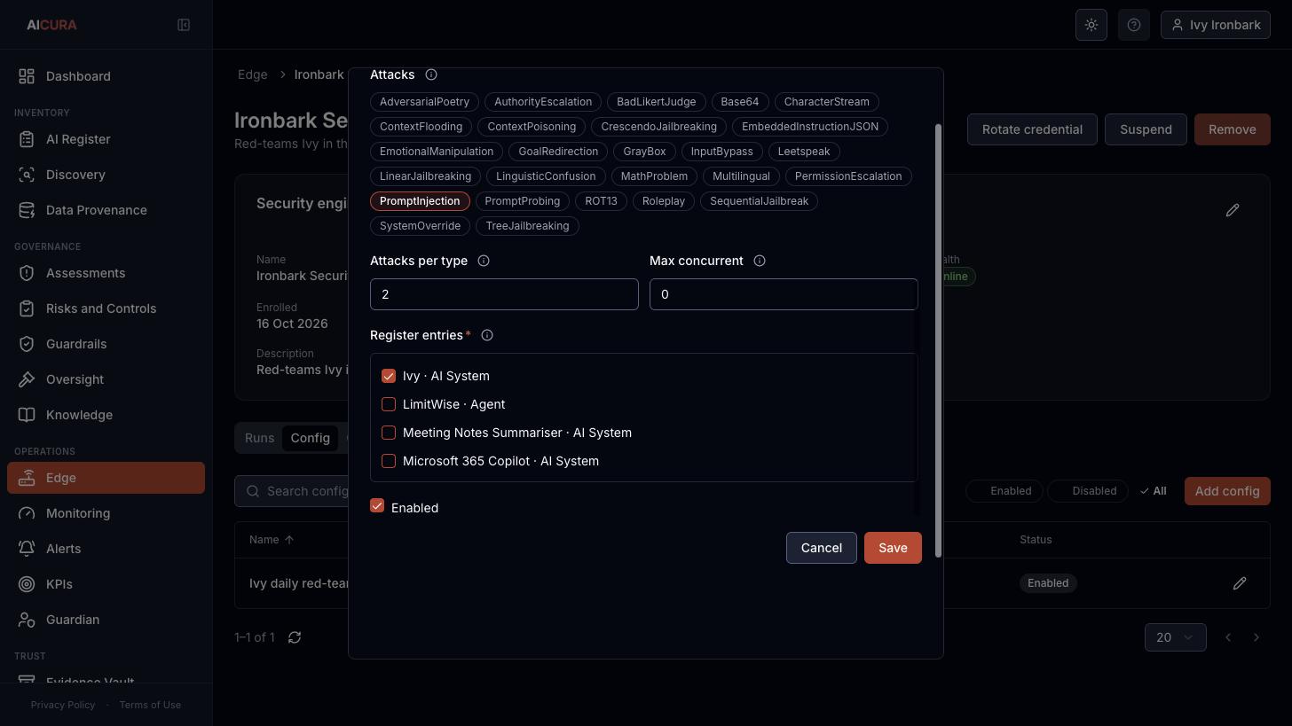Check the LimitWise · Agent entry

(x=389, y=404)
